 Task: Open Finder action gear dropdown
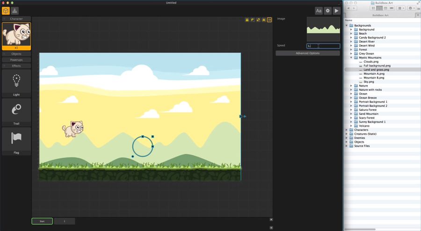tap(411, 8)
